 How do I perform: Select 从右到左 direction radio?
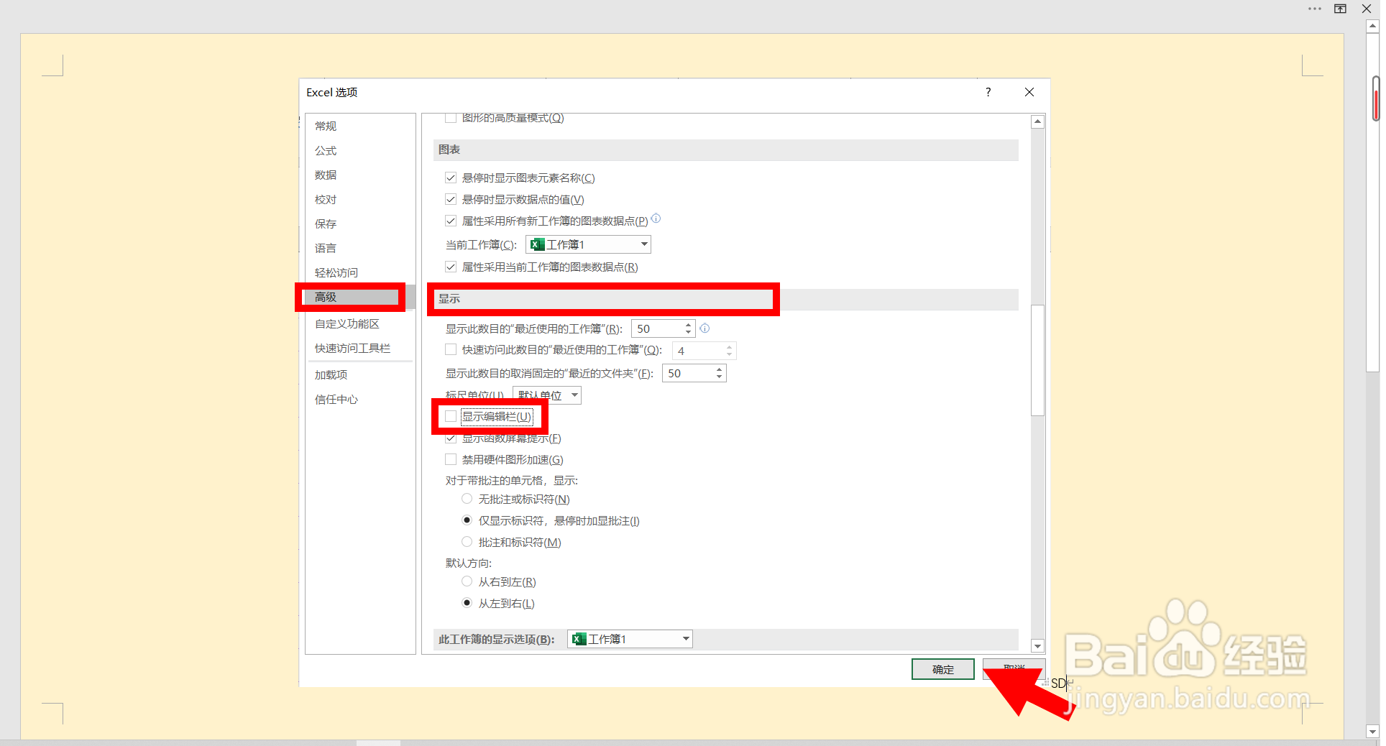pyautogui.click(x=467, y=581)
